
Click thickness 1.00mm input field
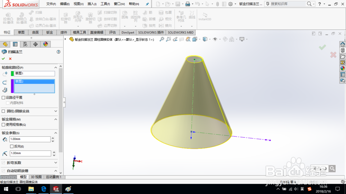point(30,139)
